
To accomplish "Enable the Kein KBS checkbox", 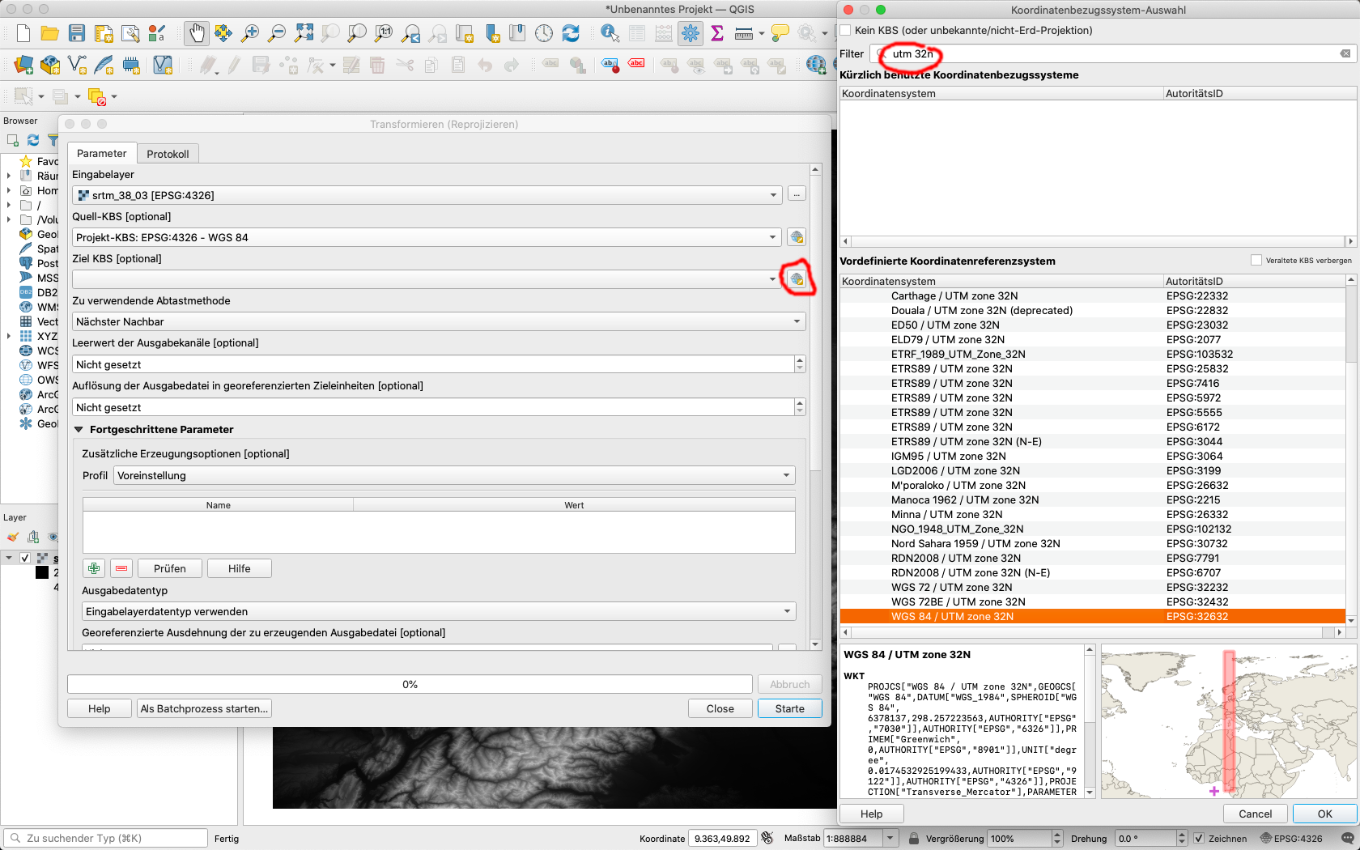I will coord(846,31).
